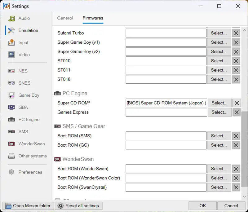
Task: Confirm settings with OK button
Action: [x=202, y=205]
